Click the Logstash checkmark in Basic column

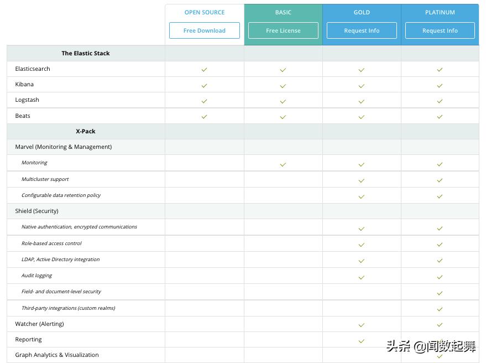pos(283,101)
